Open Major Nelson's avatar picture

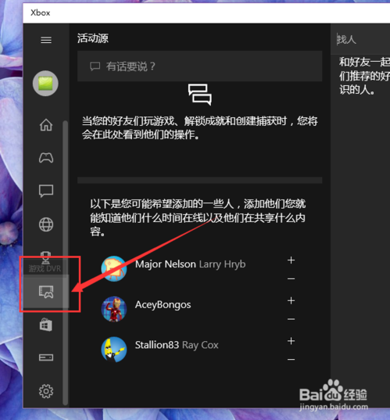click(x=114, y=268)
